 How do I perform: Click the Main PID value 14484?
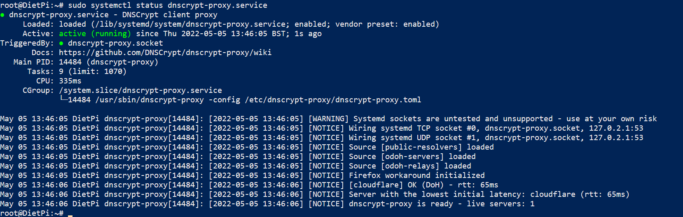coord(70,62)
